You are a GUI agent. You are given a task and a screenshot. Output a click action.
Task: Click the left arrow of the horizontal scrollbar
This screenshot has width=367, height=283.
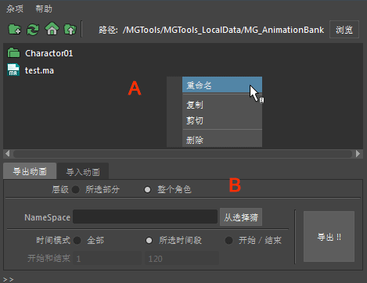click(x=8, y=154)
